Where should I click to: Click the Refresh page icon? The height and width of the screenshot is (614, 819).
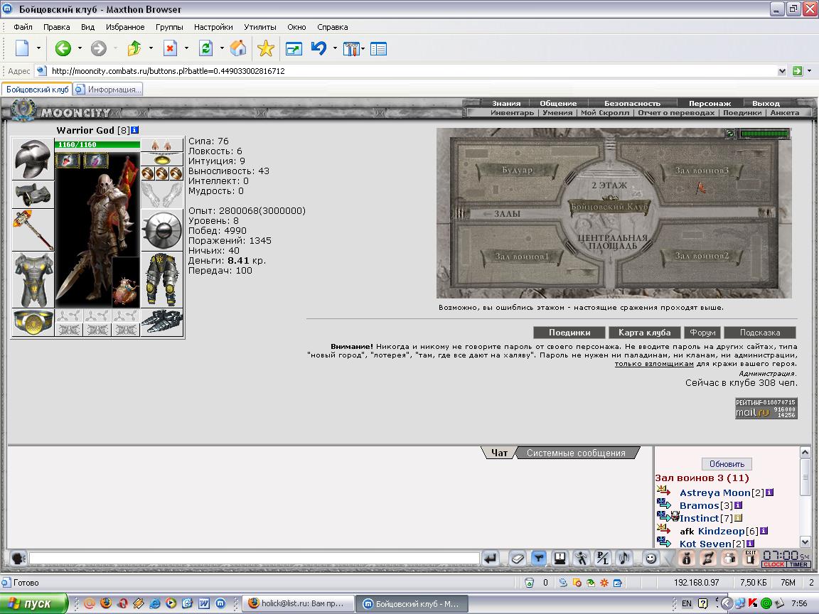pyautogui.click(x=205, y=48)
